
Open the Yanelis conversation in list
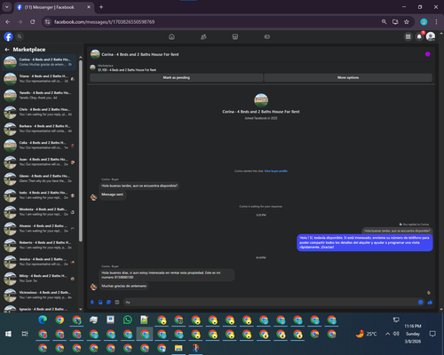(x=39, y=95)
